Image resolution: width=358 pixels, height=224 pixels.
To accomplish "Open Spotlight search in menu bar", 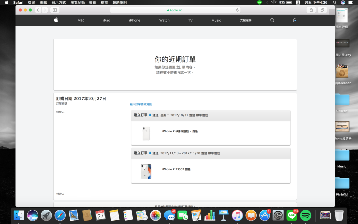I will coord(335,3).
